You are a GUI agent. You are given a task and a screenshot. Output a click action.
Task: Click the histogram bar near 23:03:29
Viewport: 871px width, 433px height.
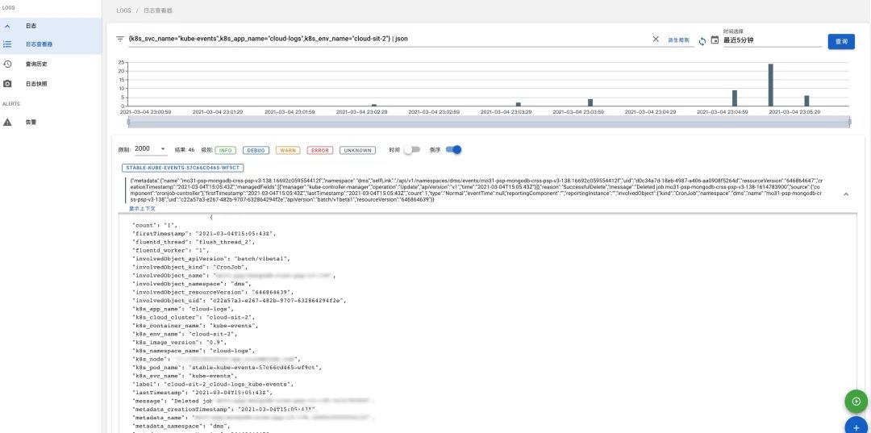coord(519,104)
